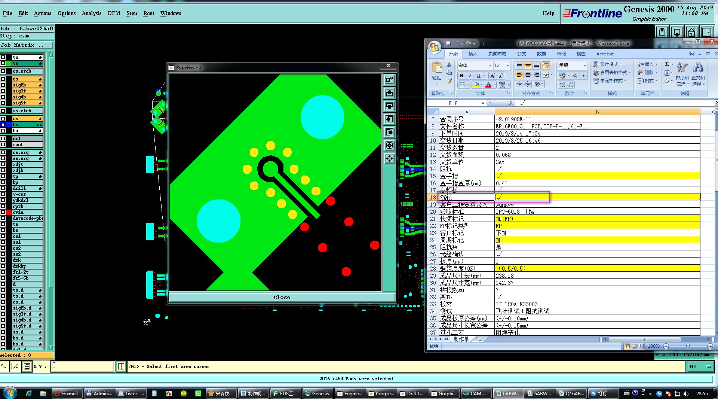Apply red font color in Excel
This screenshot has height=399, width=718.
coord(488,85)
